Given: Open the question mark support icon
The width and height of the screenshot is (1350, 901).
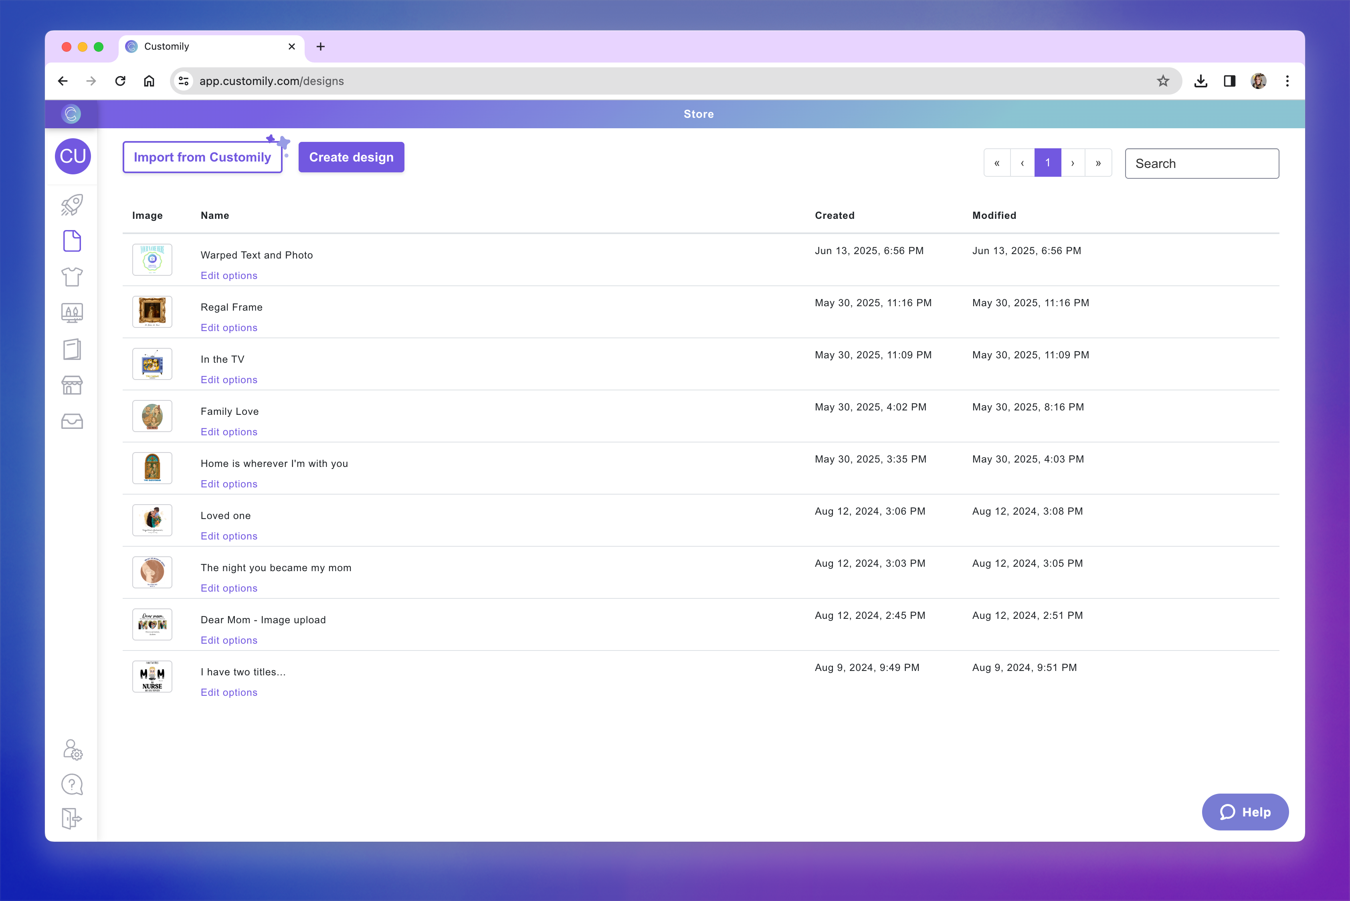Looking at the screenshot, I should [x=72, y=784].
